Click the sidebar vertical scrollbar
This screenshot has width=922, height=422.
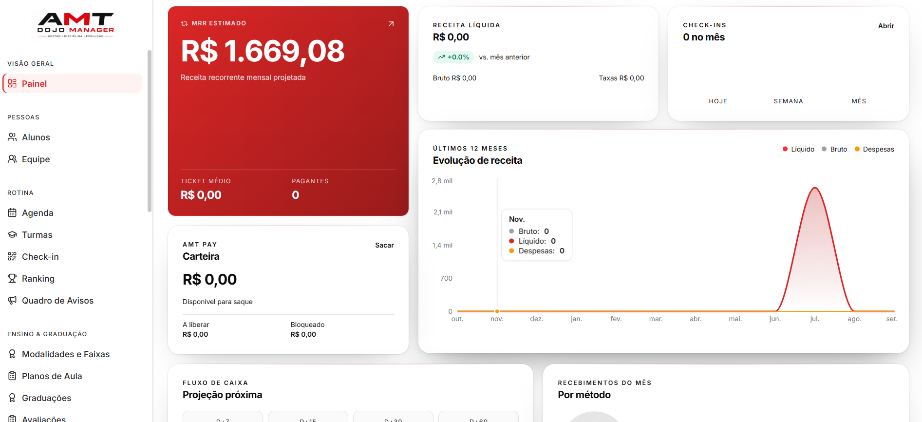point(150,131)
